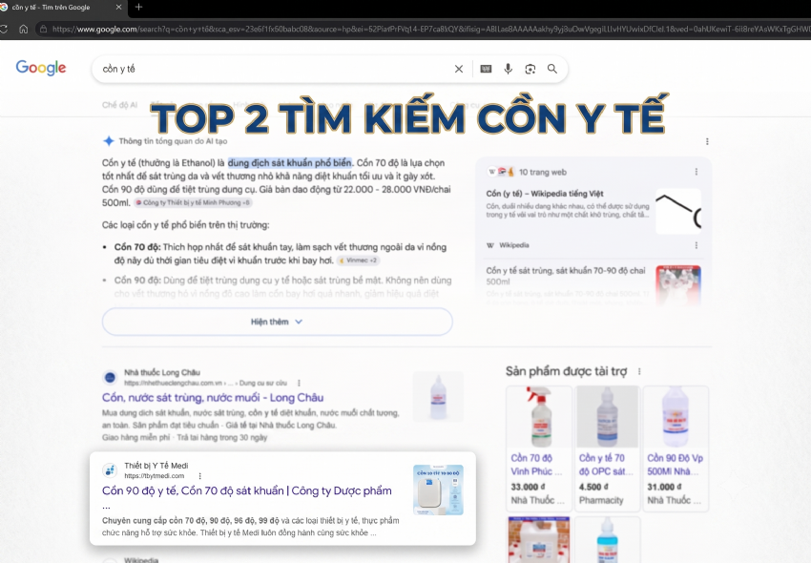Click the spray bottle product image

[539, 417]
